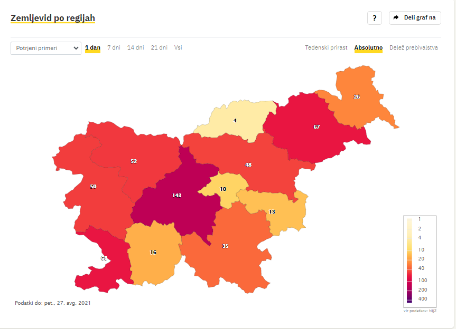Viewport: 456px width, 329px height.
Task: Select the 1 dan time range
Action: pos(93,47)
